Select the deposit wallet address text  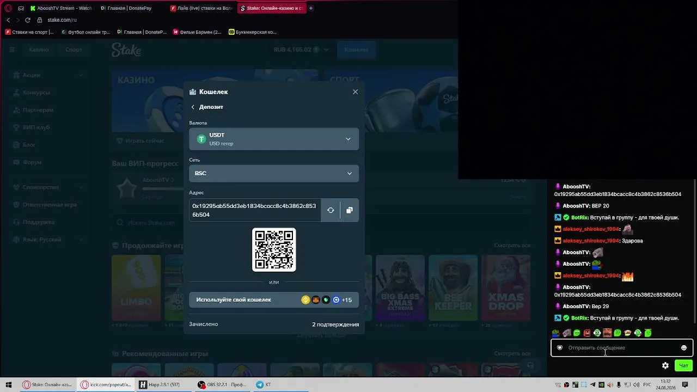point(254,210)
